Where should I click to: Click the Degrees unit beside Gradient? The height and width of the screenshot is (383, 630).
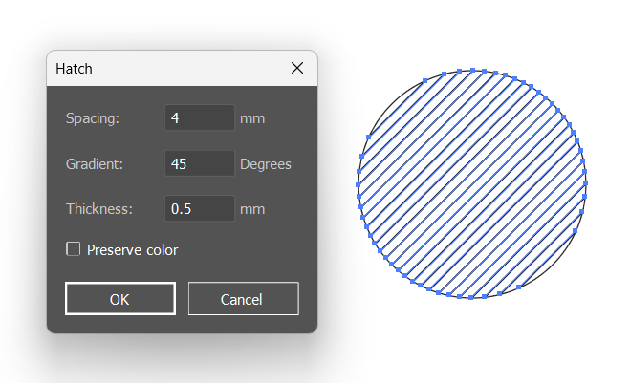(x=266, y=164)
